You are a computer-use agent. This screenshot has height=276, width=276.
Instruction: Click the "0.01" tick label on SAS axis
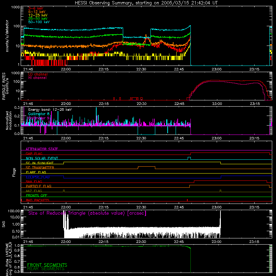16,237
